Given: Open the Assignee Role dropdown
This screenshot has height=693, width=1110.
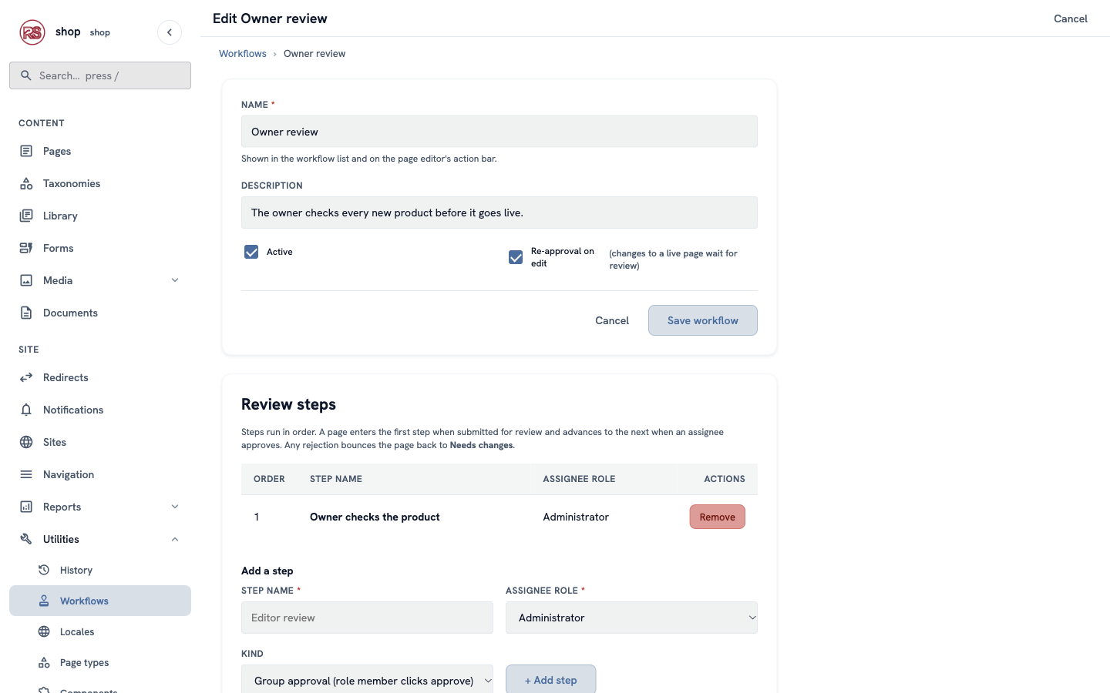Looking at the screenshot, I should pos(631,618).
